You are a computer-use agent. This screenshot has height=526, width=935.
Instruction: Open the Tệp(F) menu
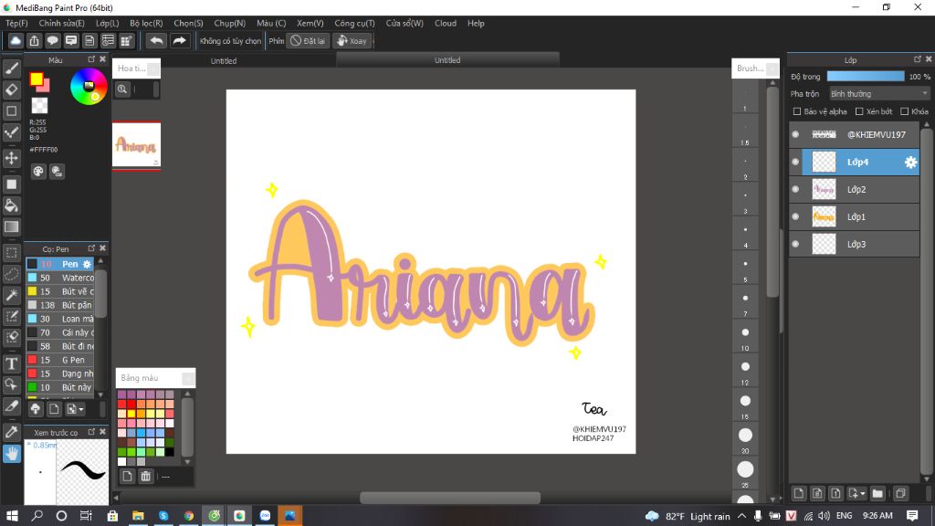pos(16,23)
